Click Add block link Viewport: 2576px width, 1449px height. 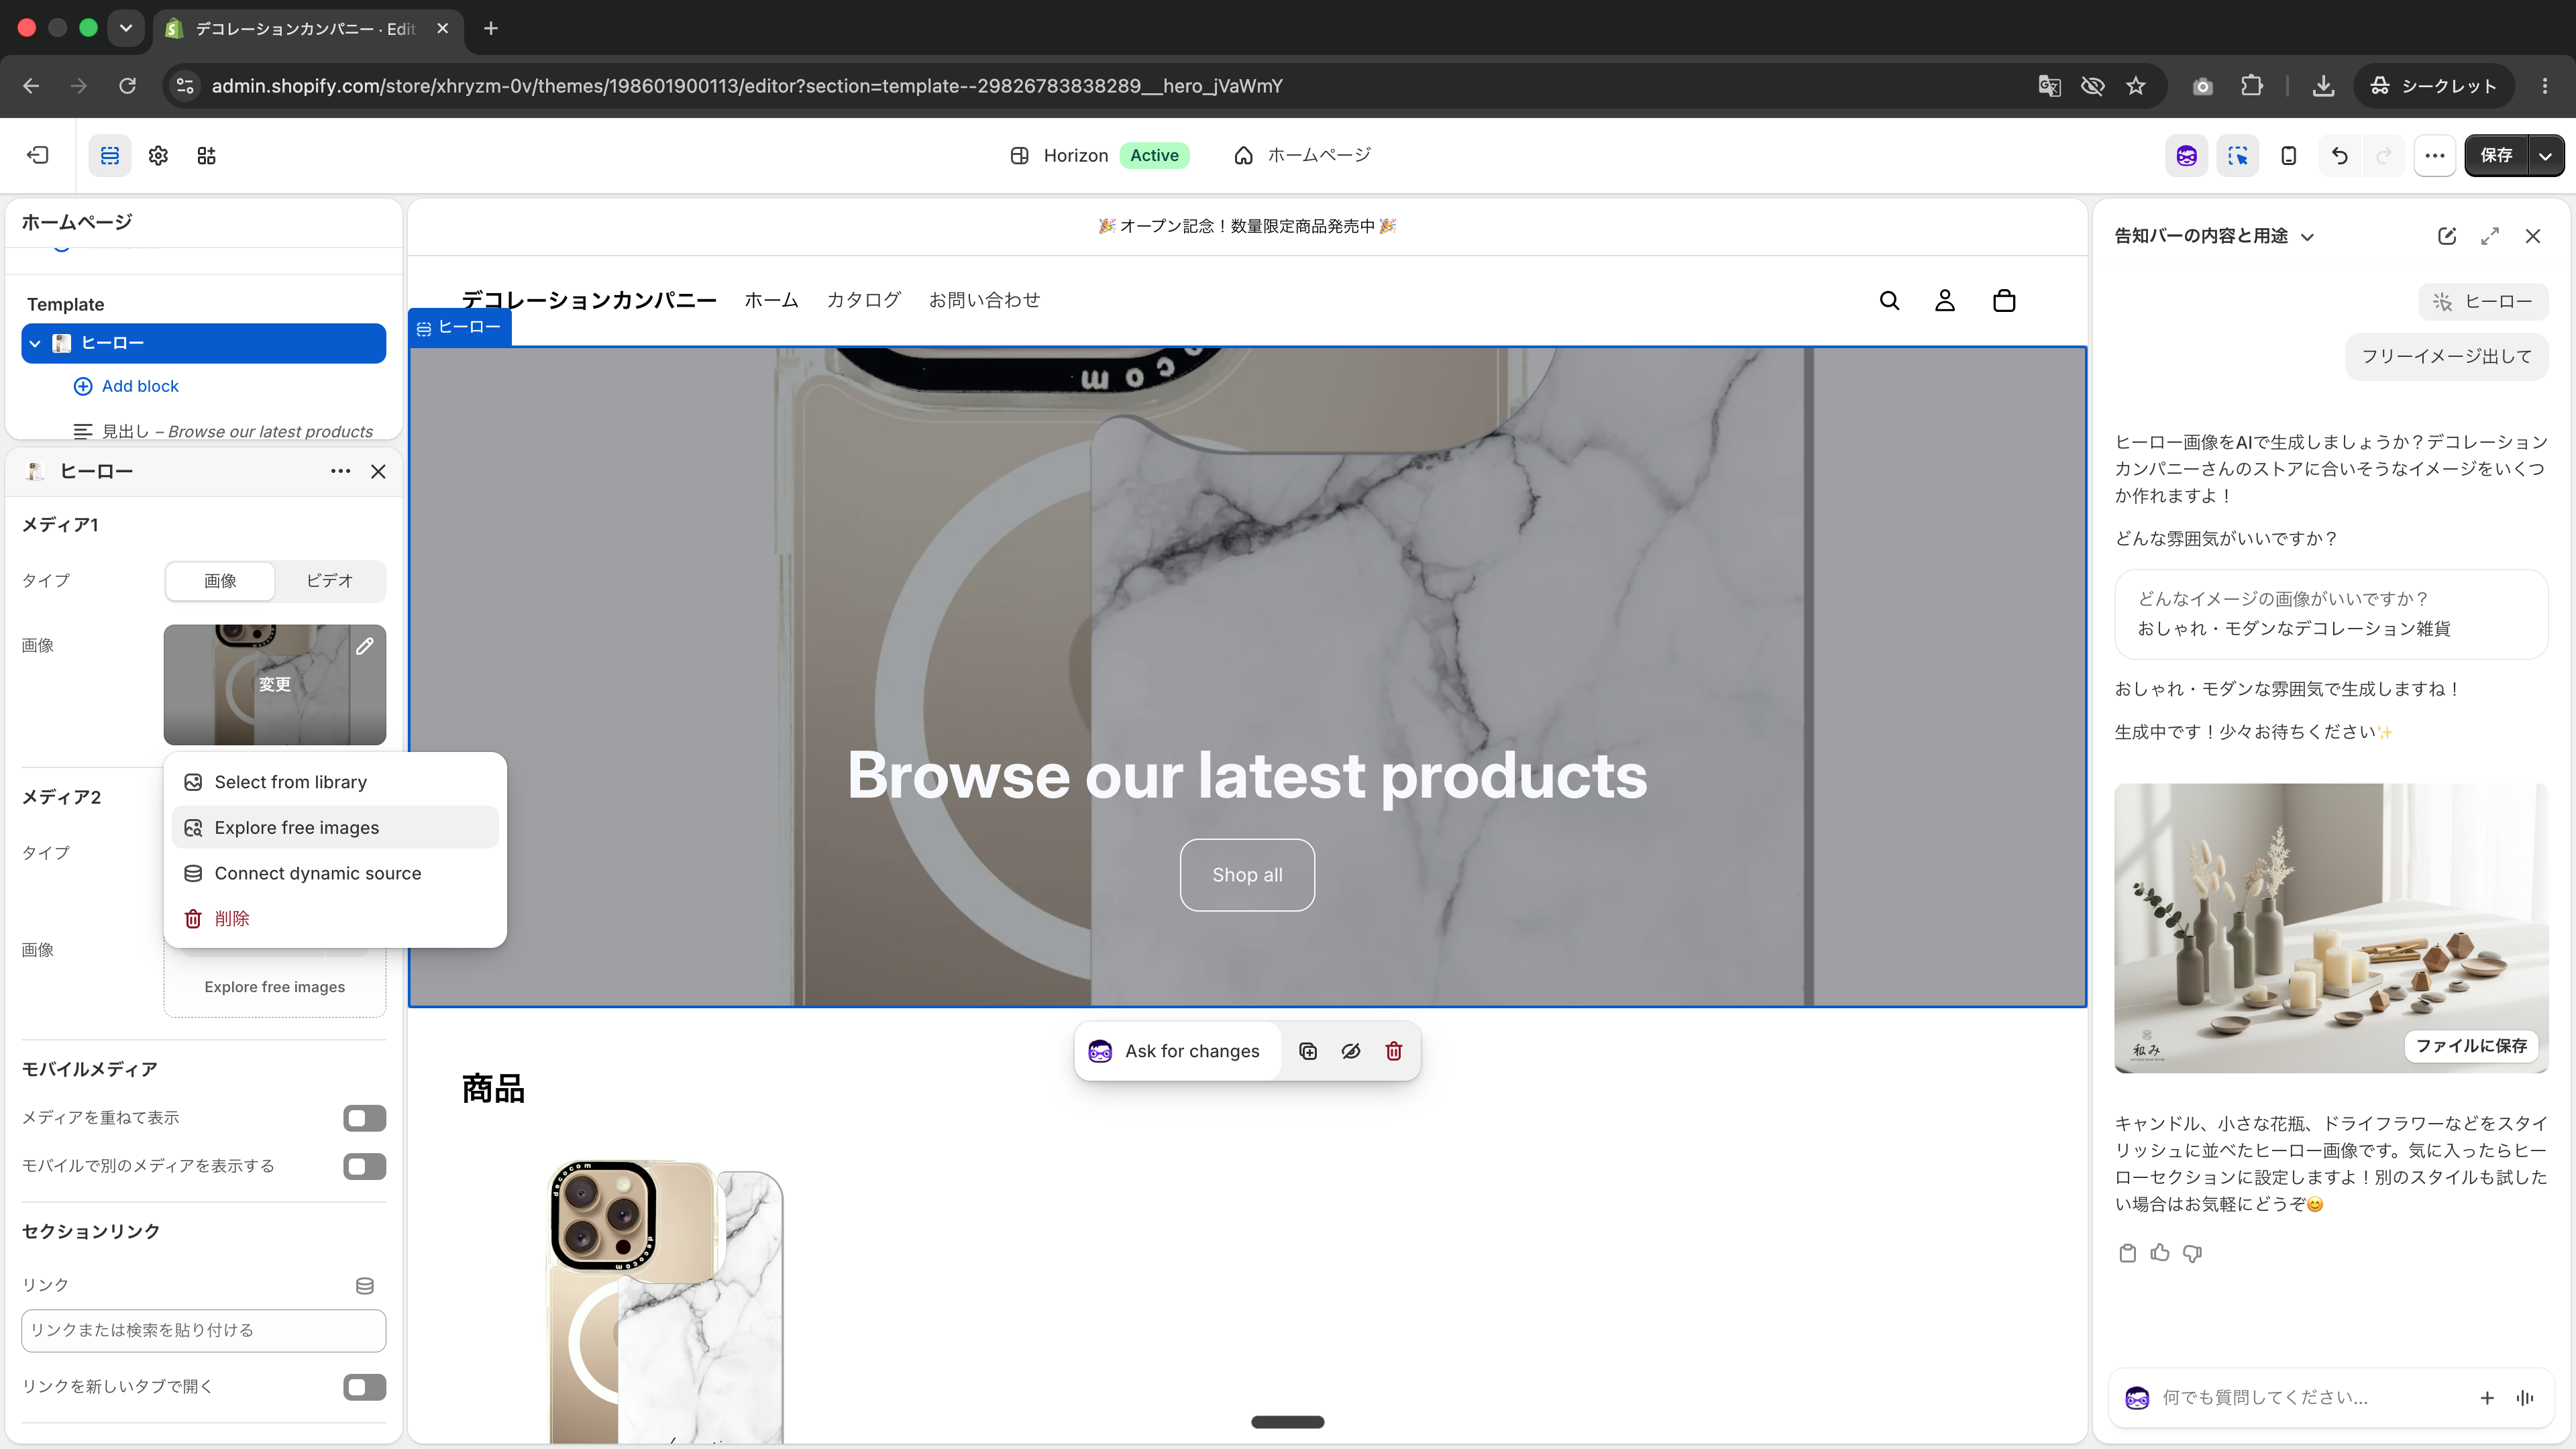pyautogui.click(x=126, y=386)
